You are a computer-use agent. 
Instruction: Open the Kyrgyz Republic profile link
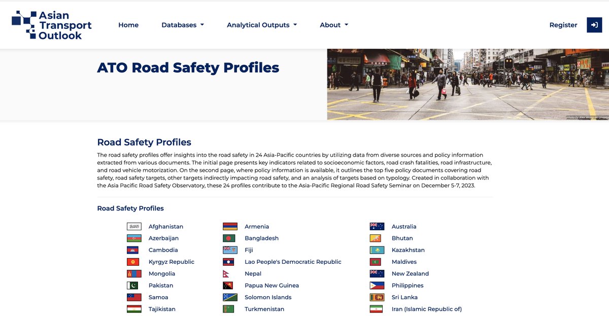click(x=172, y=262)
